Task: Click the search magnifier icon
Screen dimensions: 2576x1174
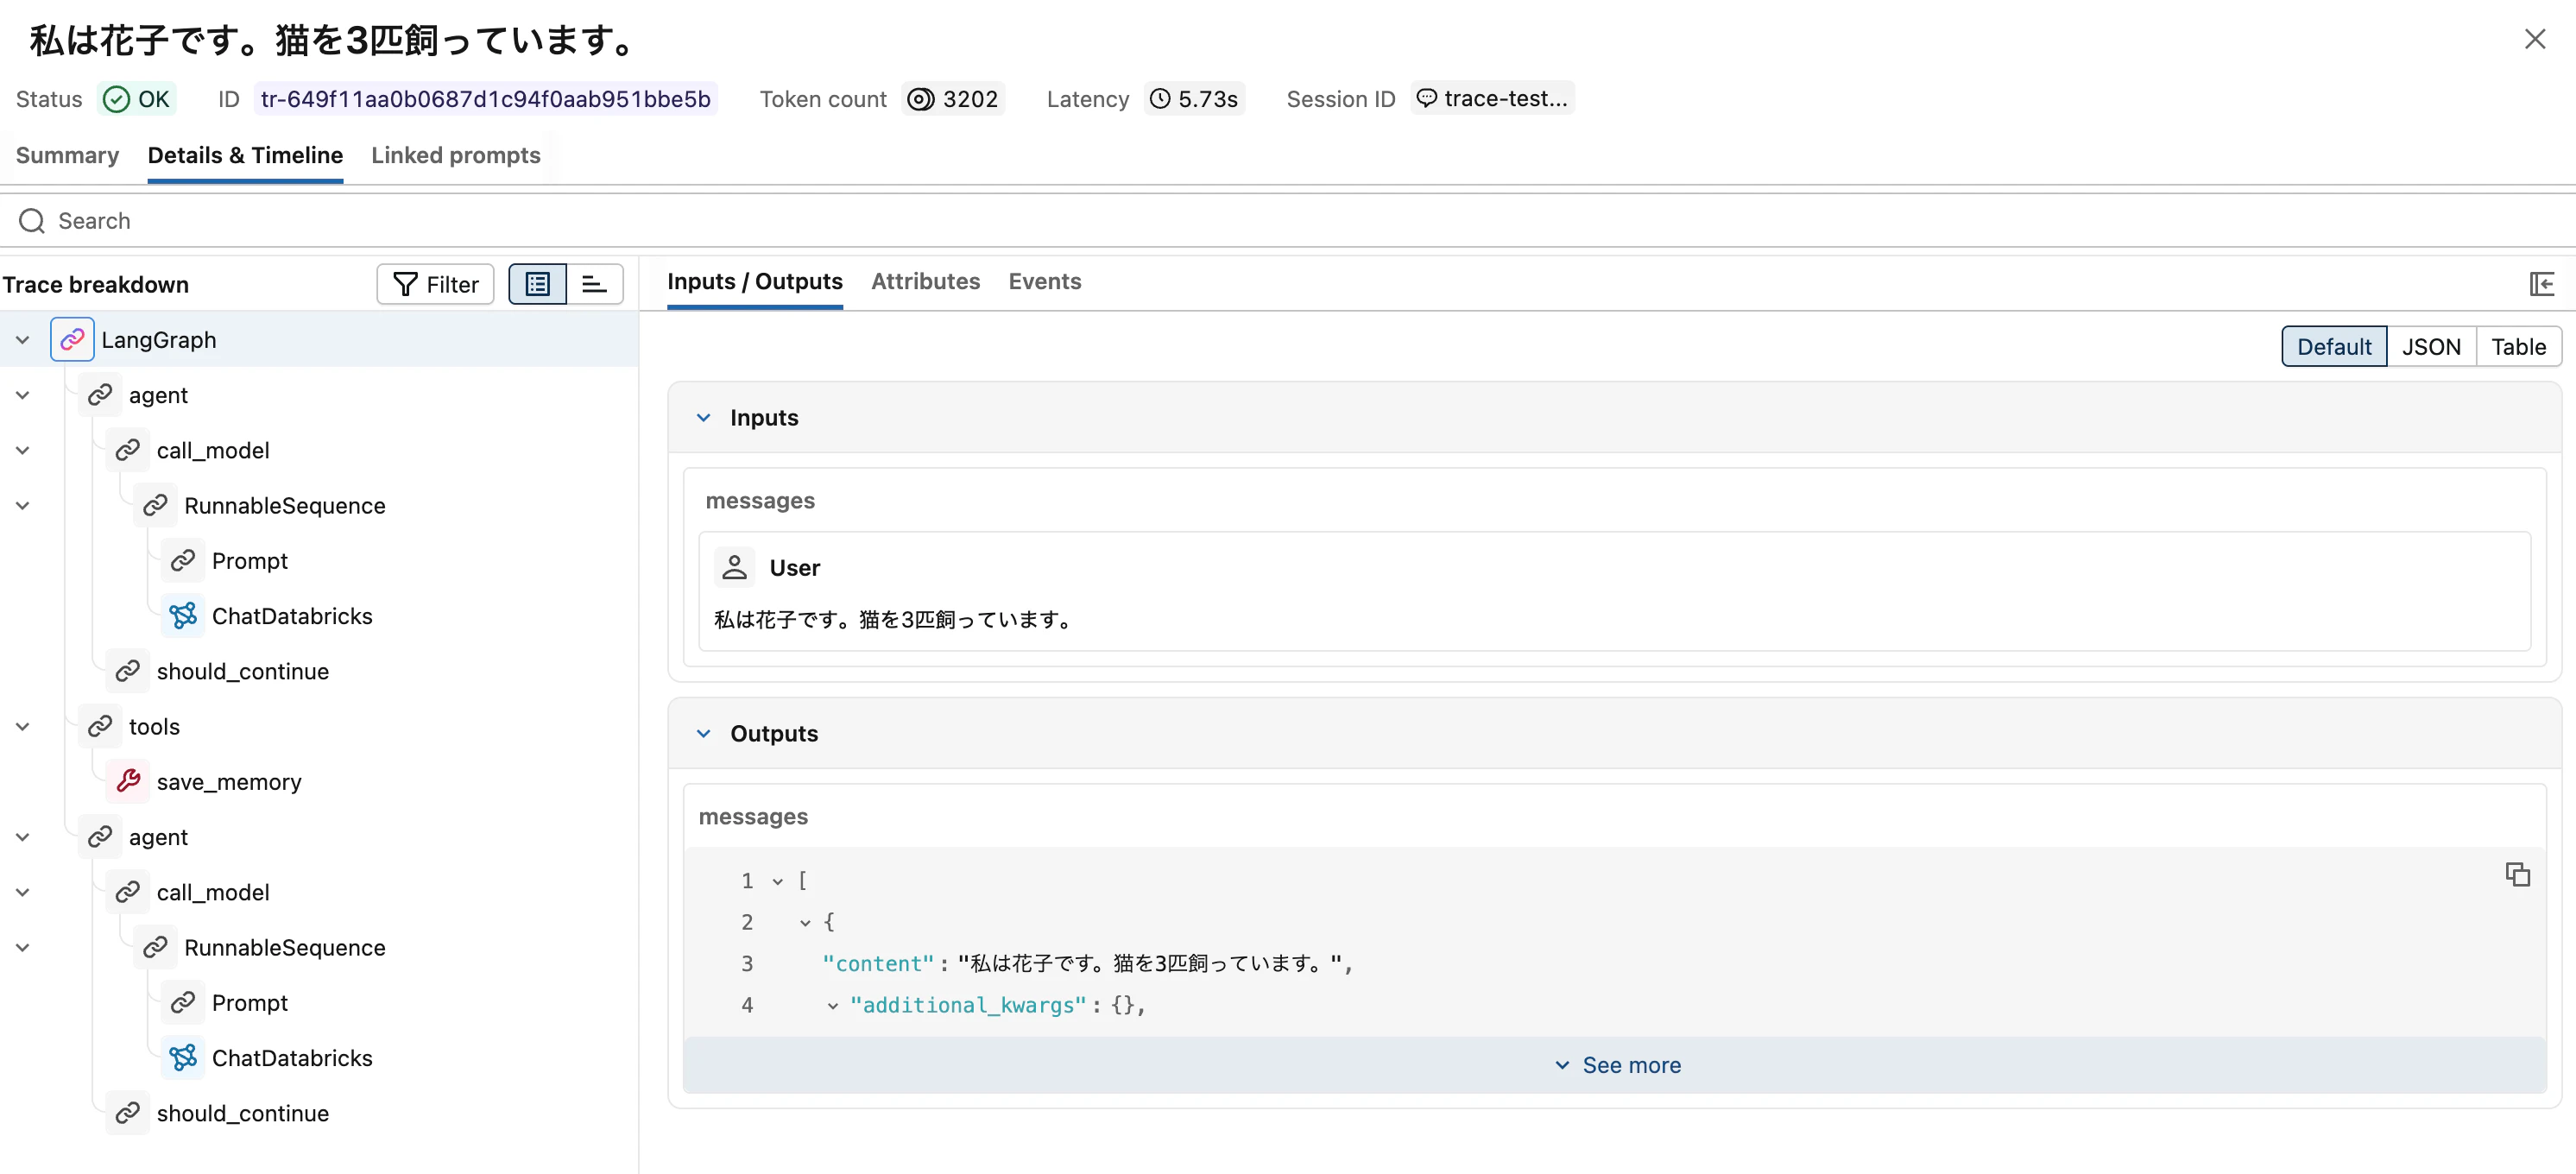Action: click(x=32, y=221)
